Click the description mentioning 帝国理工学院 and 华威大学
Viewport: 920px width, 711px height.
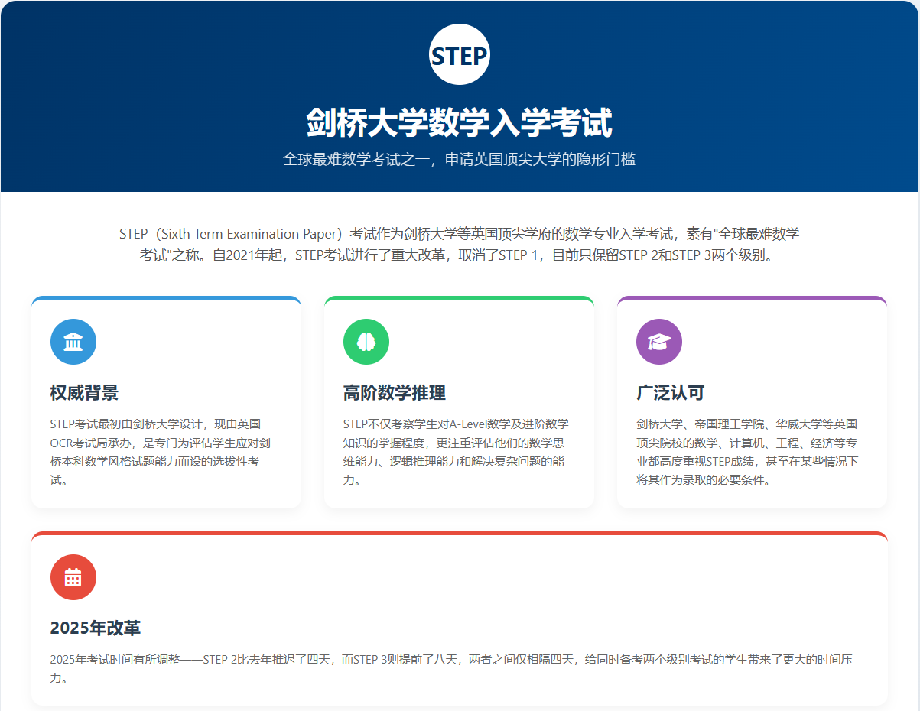746,452
